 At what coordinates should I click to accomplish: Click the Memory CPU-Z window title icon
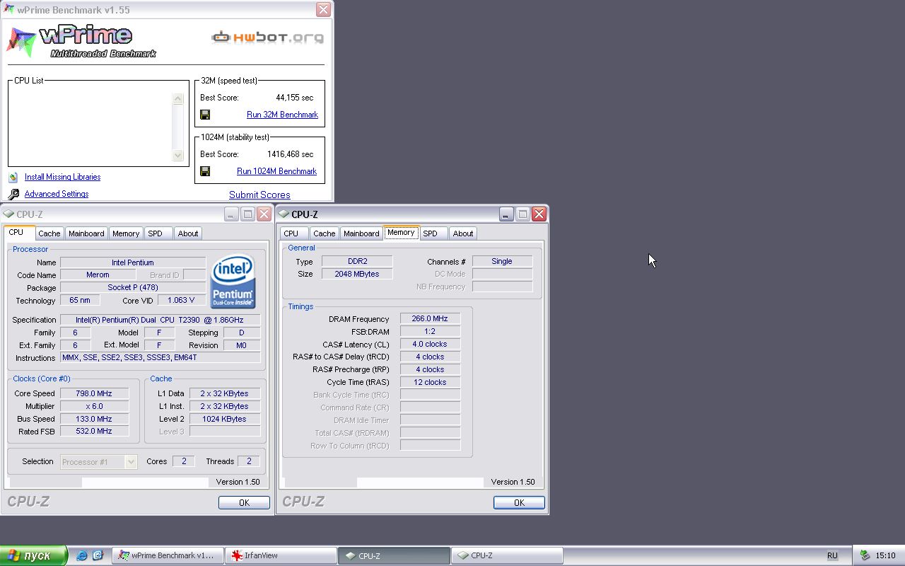click(284, 214)
